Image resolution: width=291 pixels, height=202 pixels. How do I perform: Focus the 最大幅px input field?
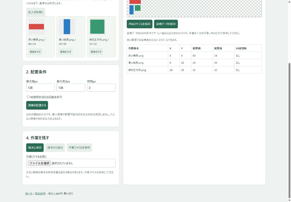[40, 88]
